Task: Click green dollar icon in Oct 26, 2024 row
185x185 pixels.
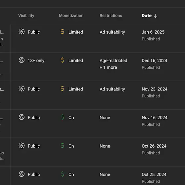Action: (62, 146)
